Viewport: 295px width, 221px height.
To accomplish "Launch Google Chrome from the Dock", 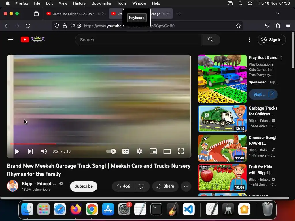I will click(x=92, y=209).
